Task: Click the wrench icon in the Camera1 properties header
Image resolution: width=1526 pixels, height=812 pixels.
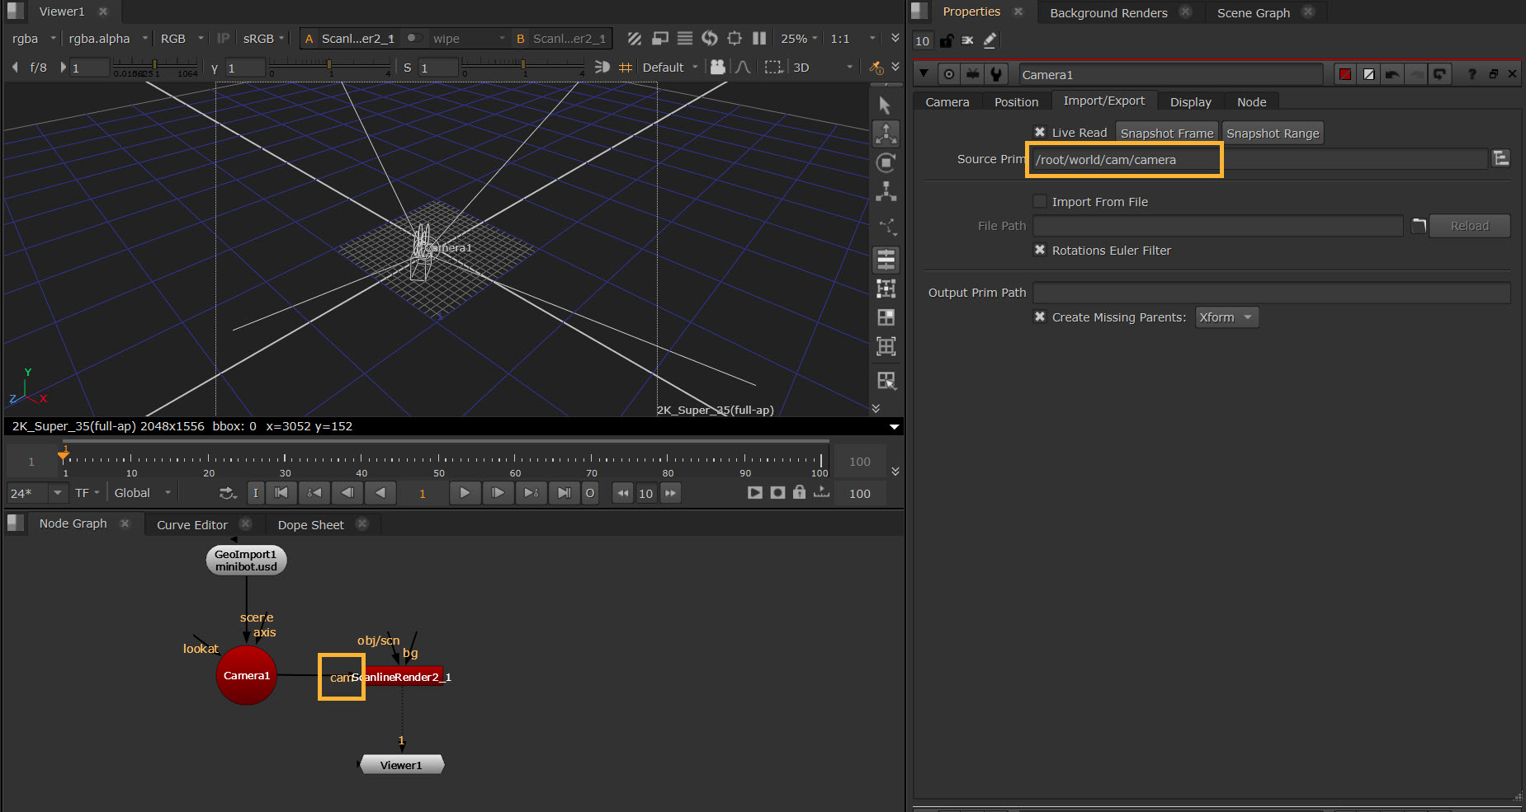Action: [x=996, y=74]
